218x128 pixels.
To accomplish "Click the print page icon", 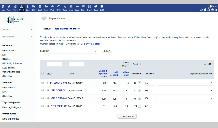I will [x=209, y=10].
